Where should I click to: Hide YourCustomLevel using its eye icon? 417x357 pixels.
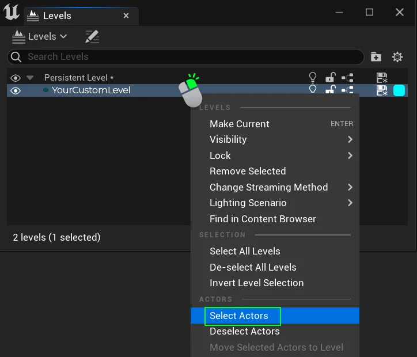click(16, 90)
